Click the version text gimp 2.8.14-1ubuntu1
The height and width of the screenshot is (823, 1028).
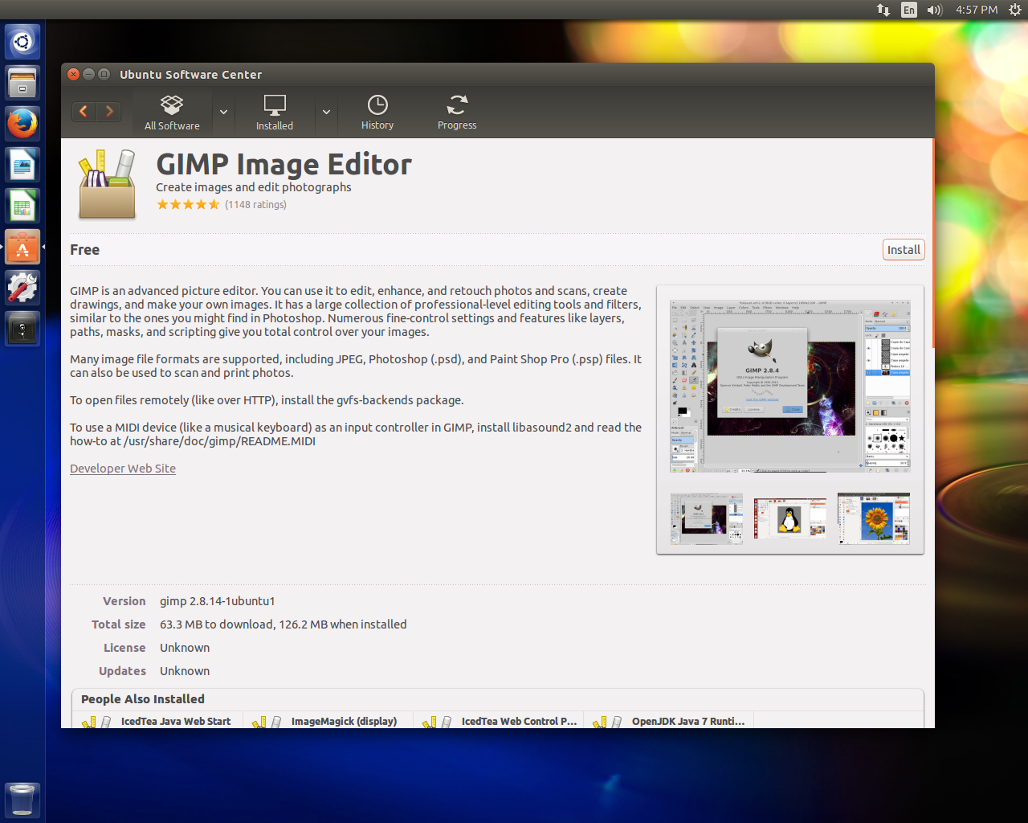pos(218,601)
